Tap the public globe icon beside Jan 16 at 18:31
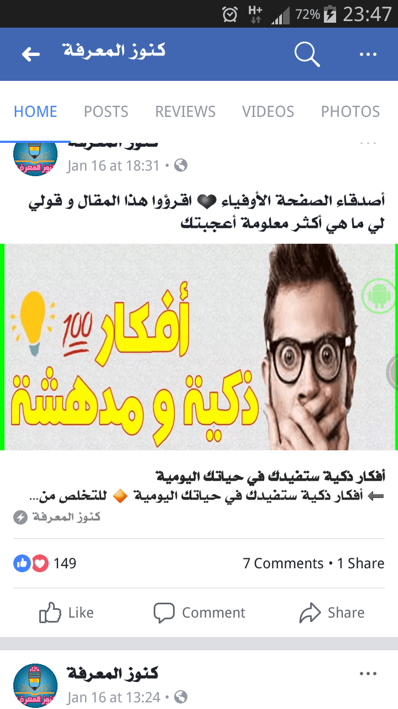 tap(181, 165)
